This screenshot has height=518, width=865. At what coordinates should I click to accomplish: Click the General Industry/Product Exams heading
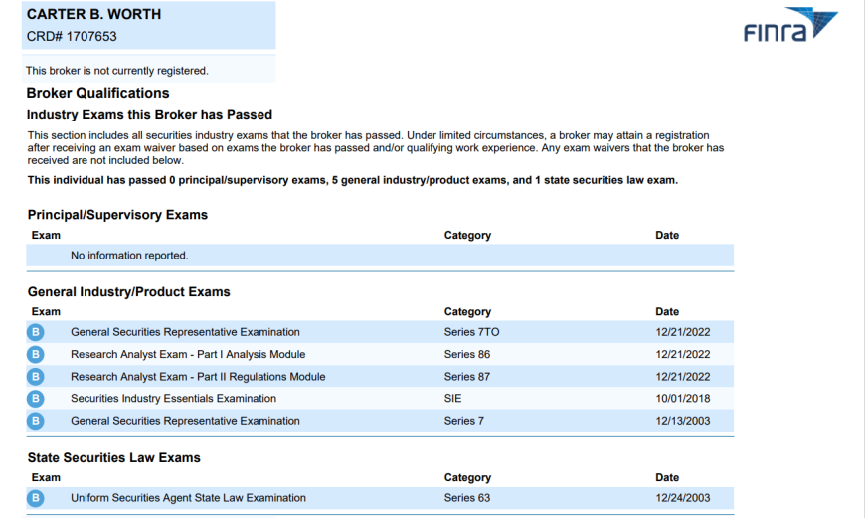pos(129,292)
